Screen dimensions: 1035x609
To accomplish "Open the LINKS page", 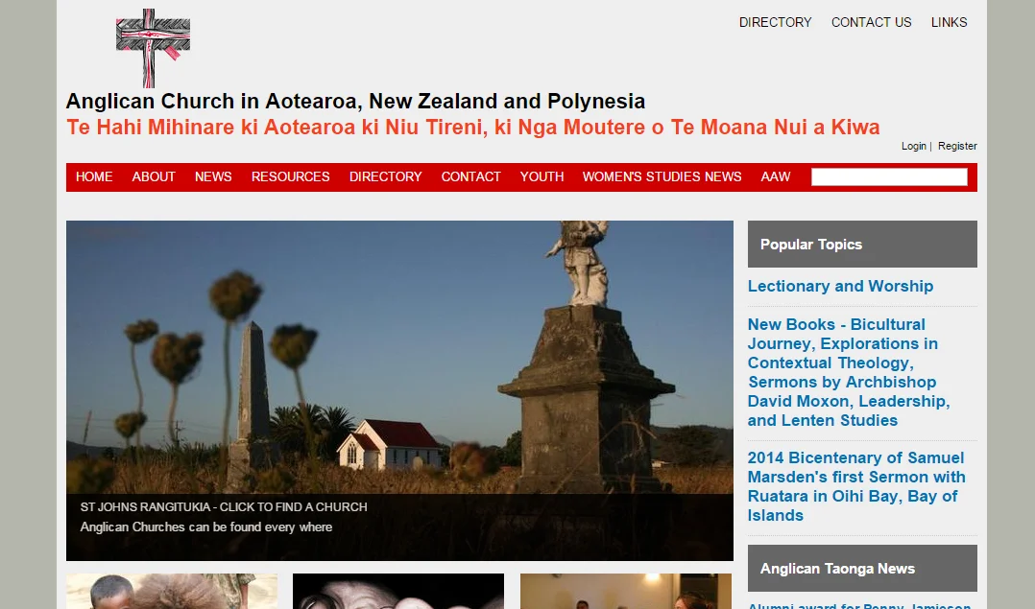I will tap(950, 22).
